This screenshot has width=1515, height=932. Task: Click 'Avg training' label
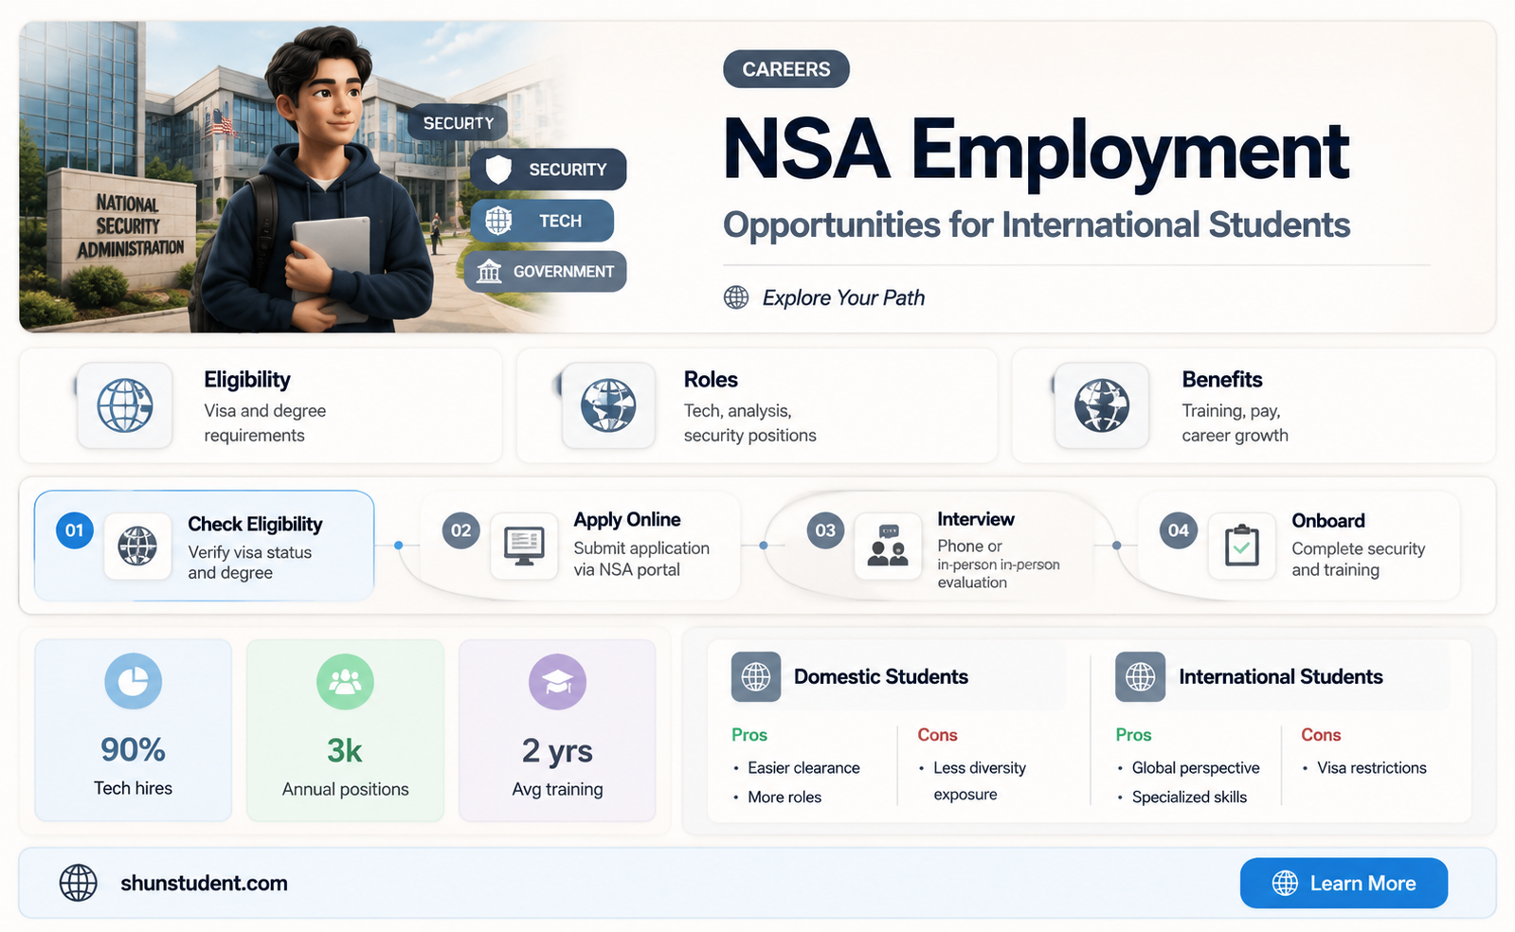[557, 789]
